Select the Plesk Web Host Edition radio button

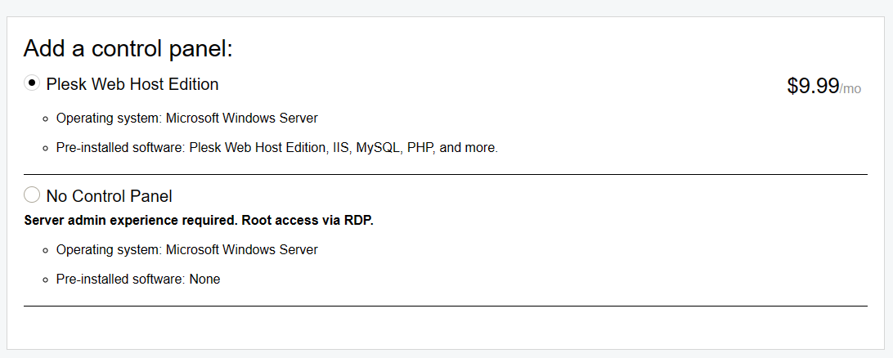32,83
